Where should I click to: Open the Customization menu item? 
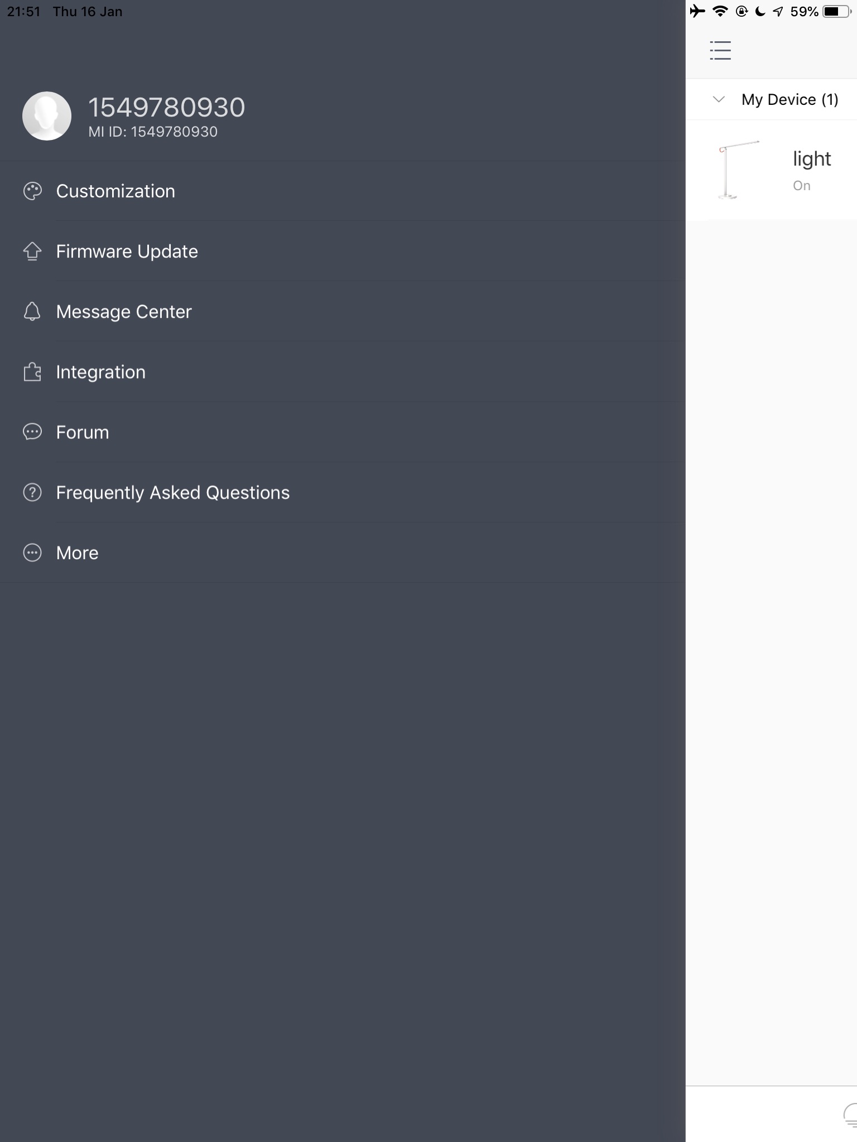(x=115, y=191)
